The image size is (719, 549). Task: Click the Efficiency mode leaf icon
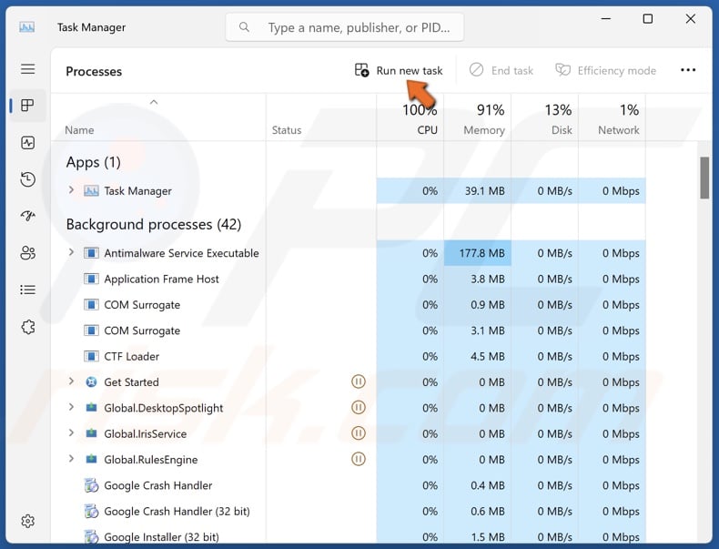[x=562, y=70]
